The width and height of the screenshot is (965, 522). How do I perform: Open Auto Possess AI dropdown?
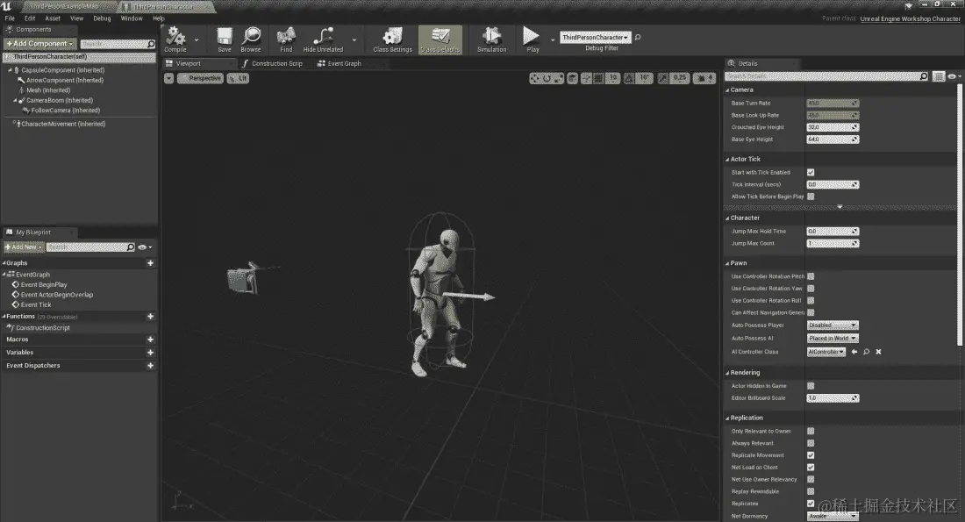point(833,338)
